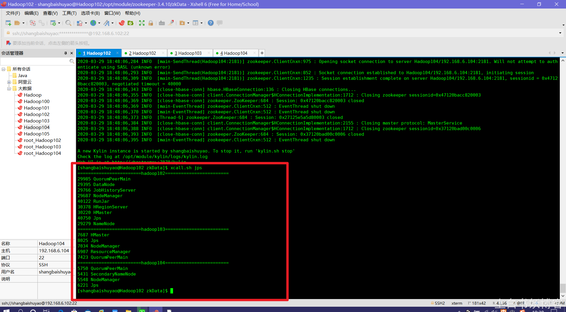Add a new tab with the plus button

(x=262, y=53)
